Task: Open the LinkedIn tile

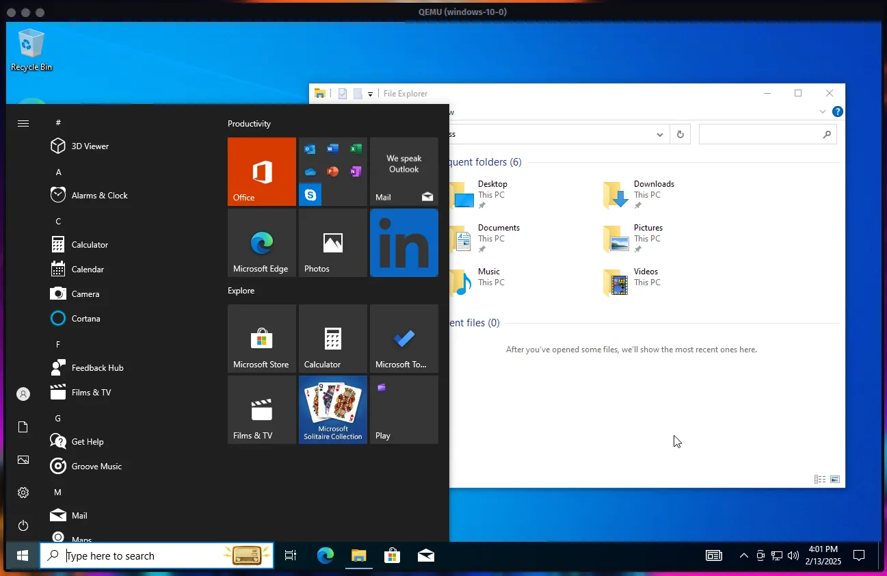Action: pyautogui.click(x=403, y=242)
